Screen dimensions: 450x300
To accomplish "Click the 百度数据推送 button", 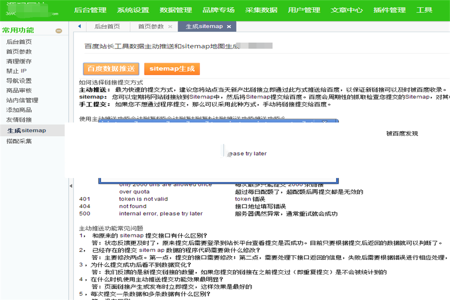I will (111, 69).
